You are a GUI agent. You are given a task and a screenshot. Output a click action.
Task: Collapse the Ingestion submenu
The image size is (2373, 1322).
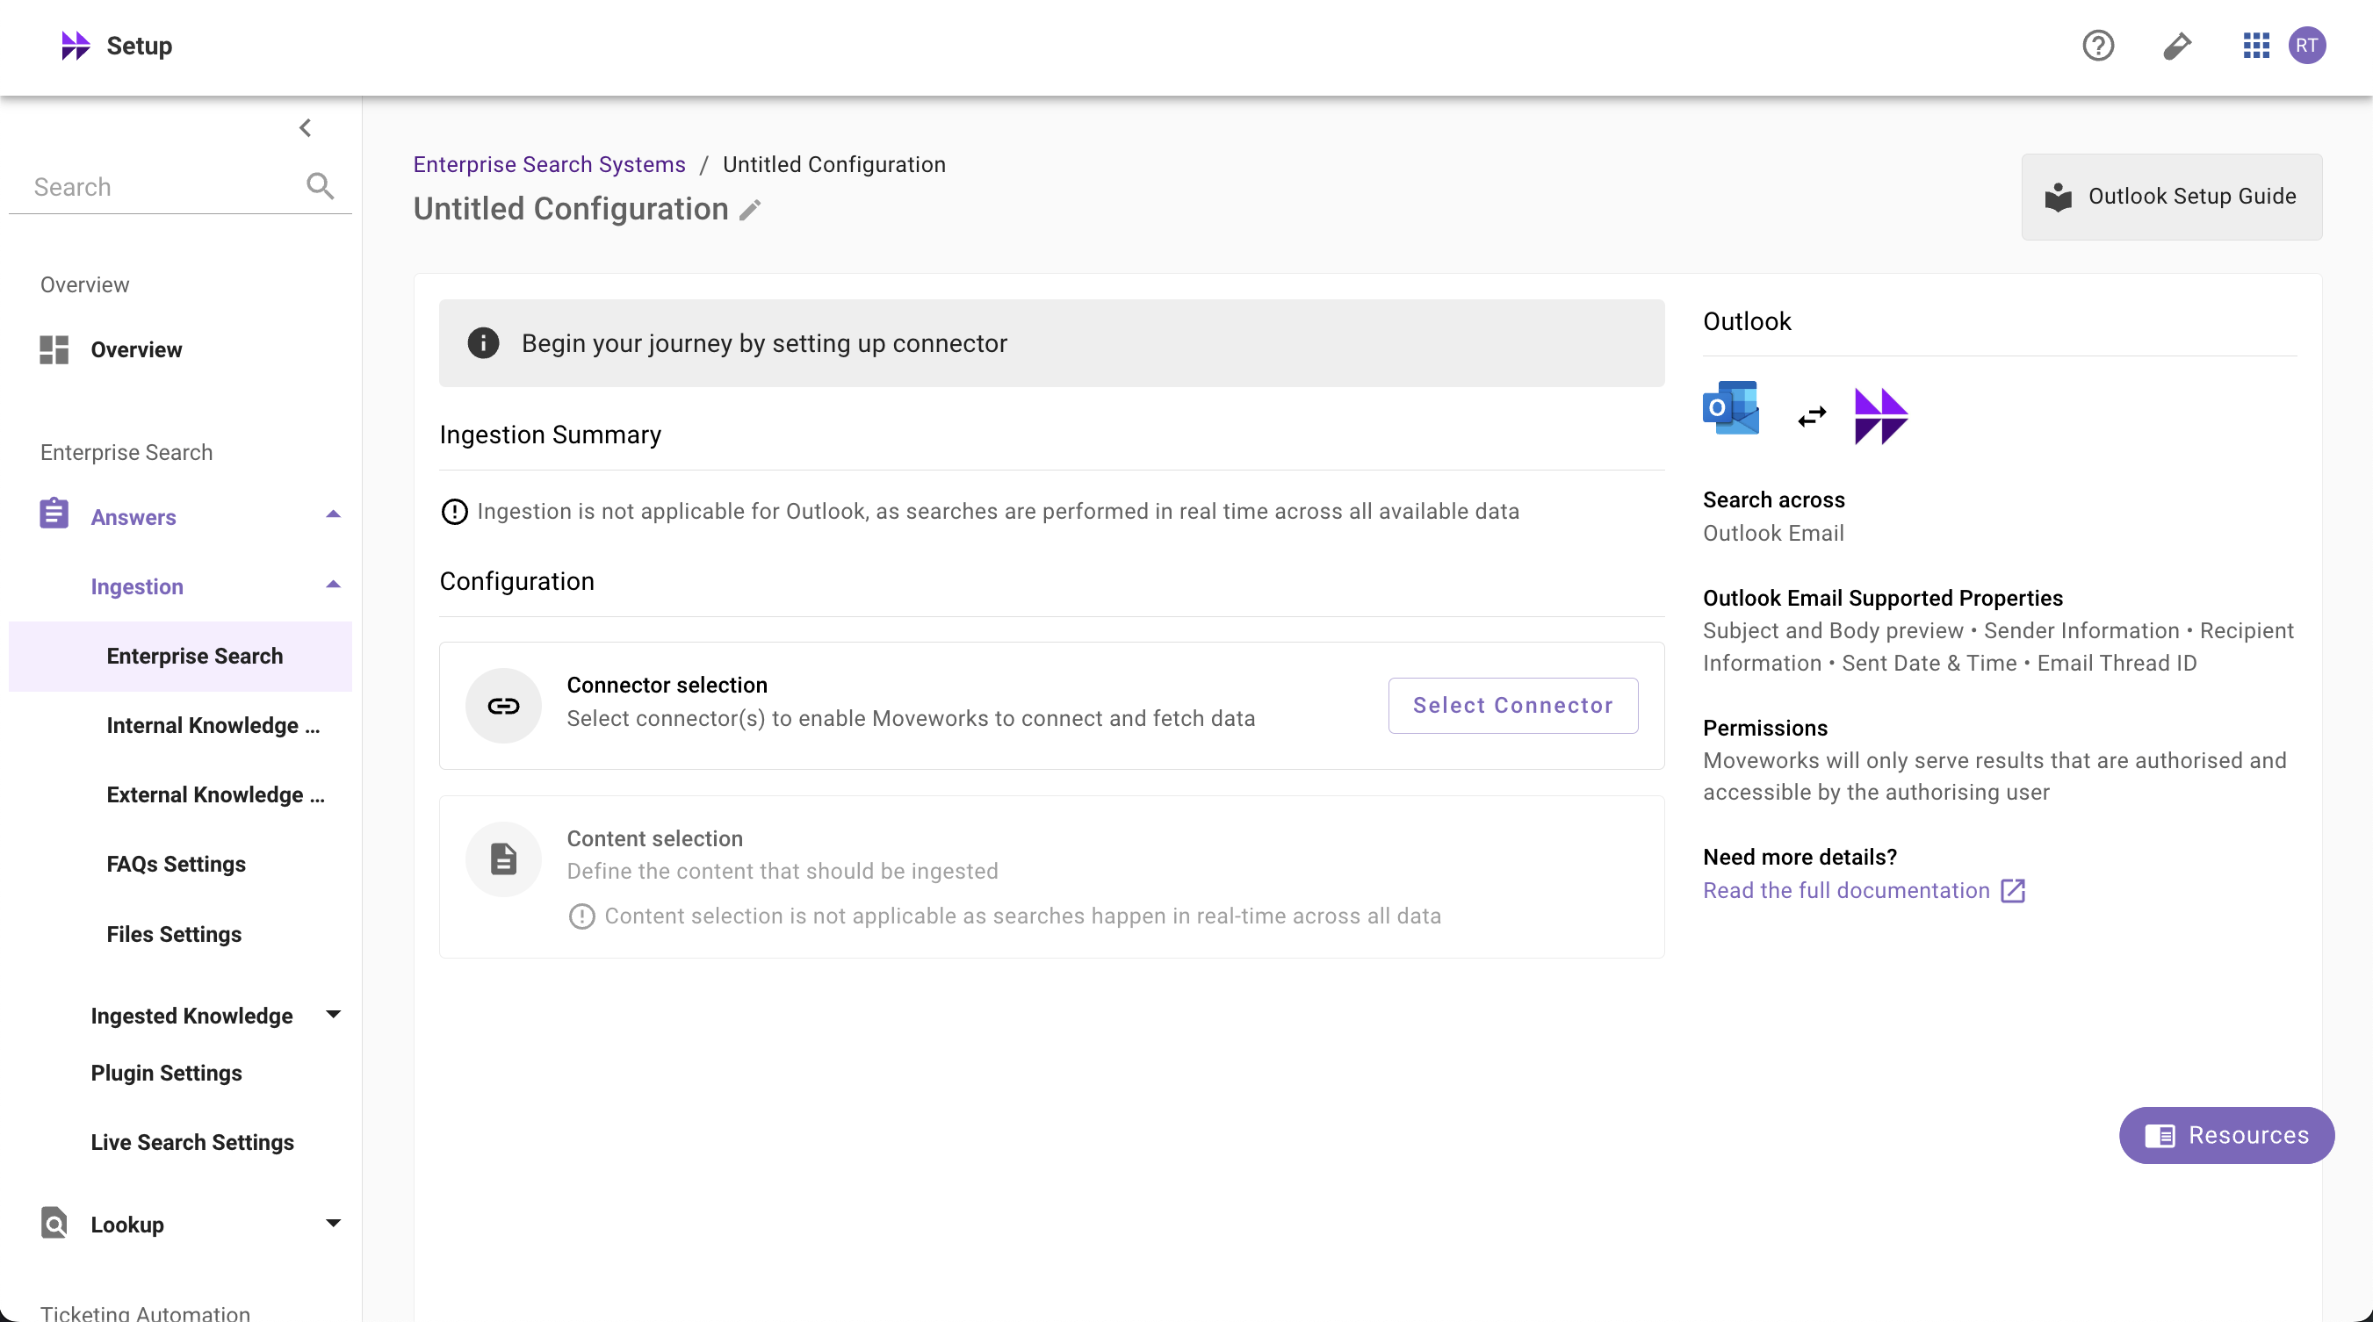(334, 586)
